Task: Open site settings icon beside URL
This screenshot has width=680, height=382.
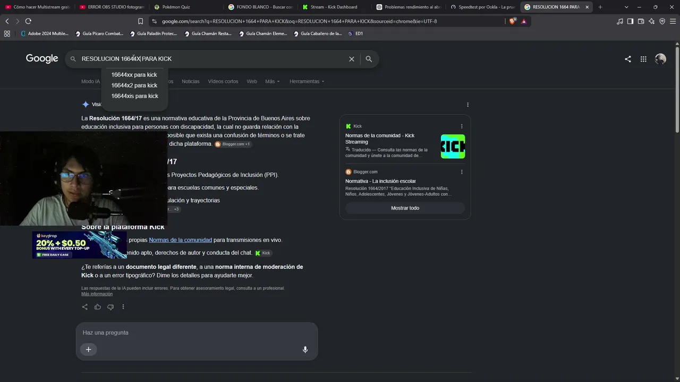Action: pos(154,21)
